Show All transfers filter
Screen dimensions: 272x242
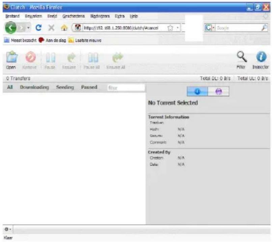[x=10, y=87]
